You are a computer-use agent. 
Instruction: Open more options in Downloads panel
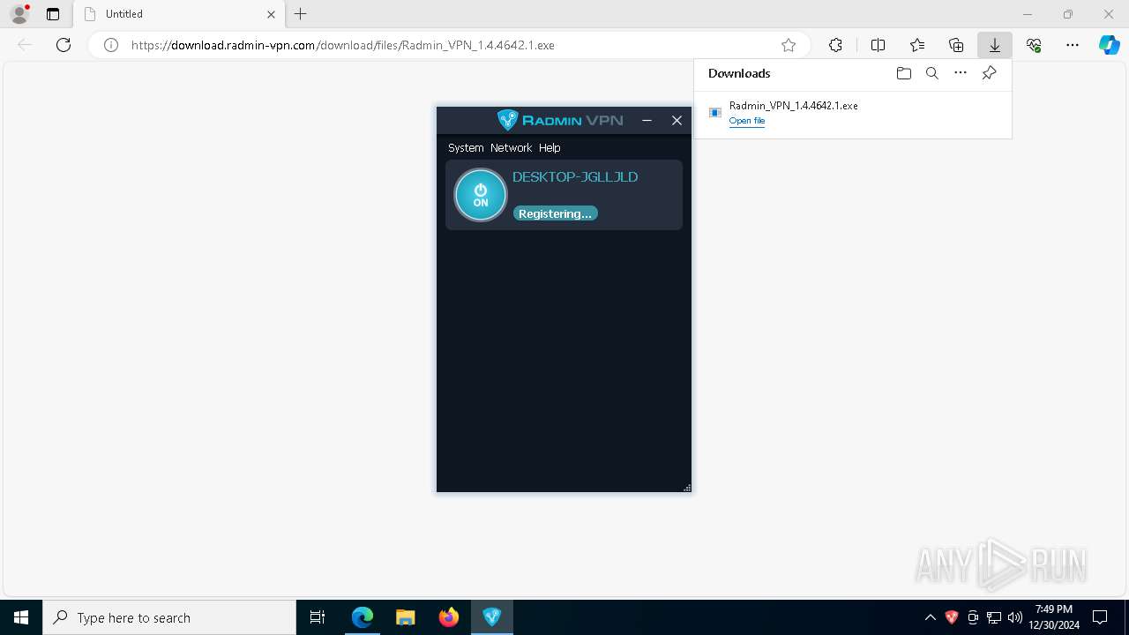[x=961, y=73]
